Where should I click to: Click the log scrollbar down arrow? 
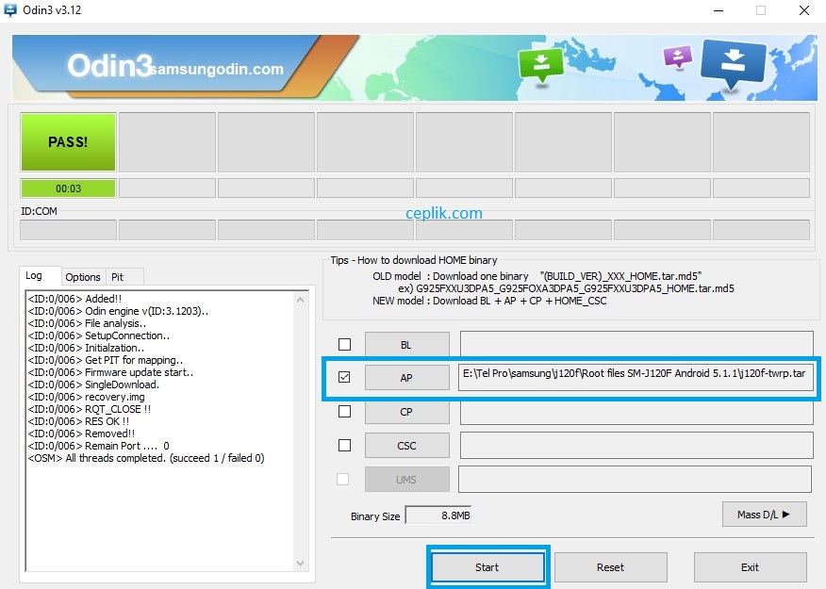click(x=300, y=564)
